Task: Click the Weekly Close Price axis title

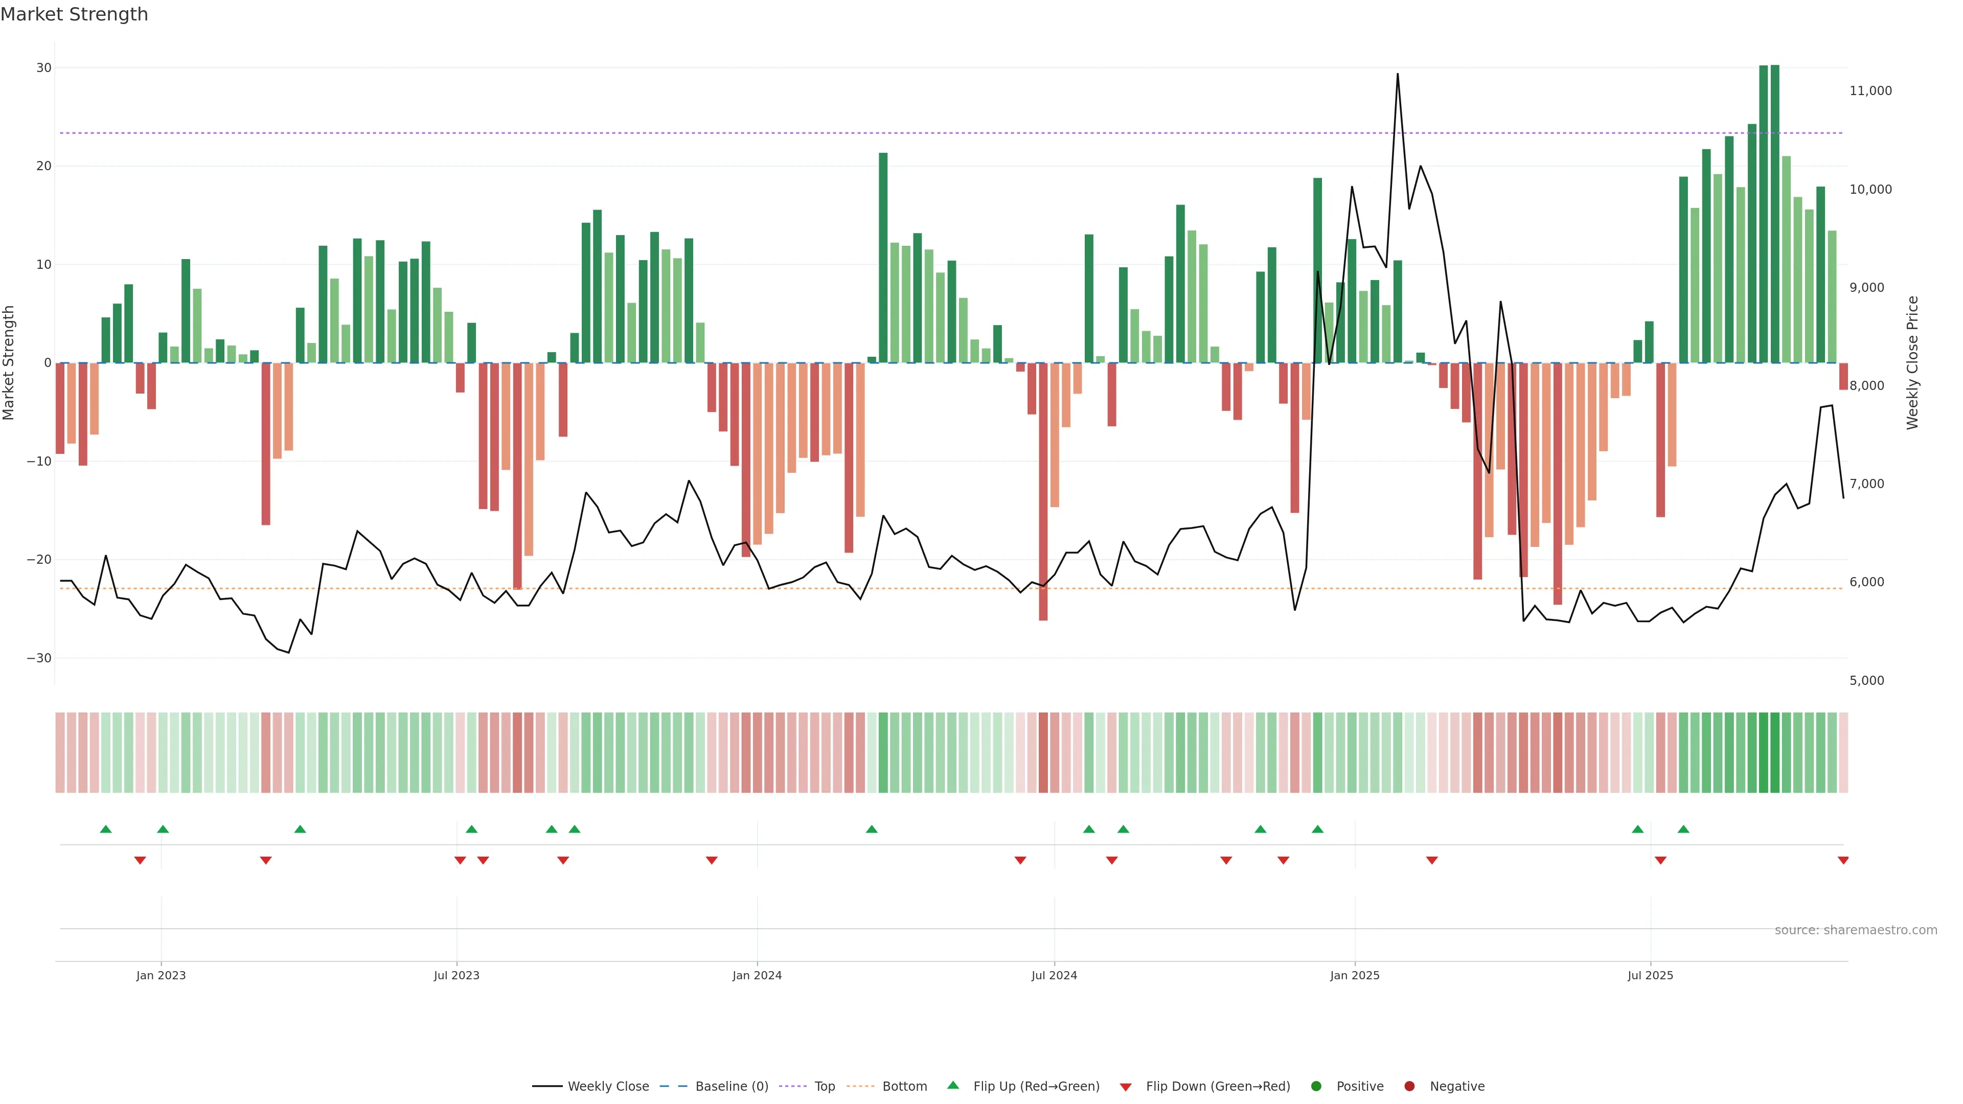Action: [x=1912, y=363]
